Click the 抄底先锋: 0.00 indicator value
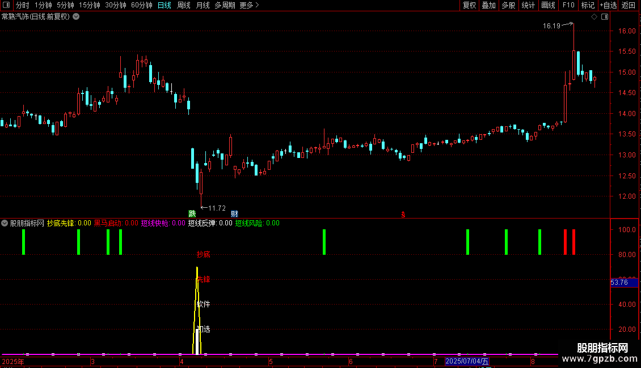641x368 pixels. click(69, 223)
